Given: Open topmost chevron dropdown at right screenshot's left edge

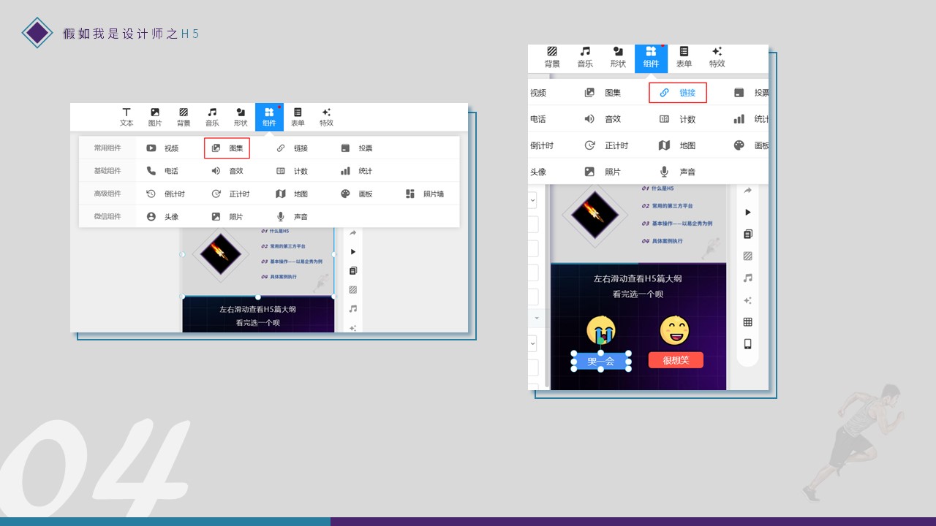Looking at the screenshot, I should 532,199.
